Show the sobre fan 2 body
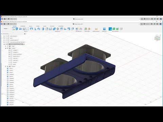Screen dimensions: 163x122 9,60
